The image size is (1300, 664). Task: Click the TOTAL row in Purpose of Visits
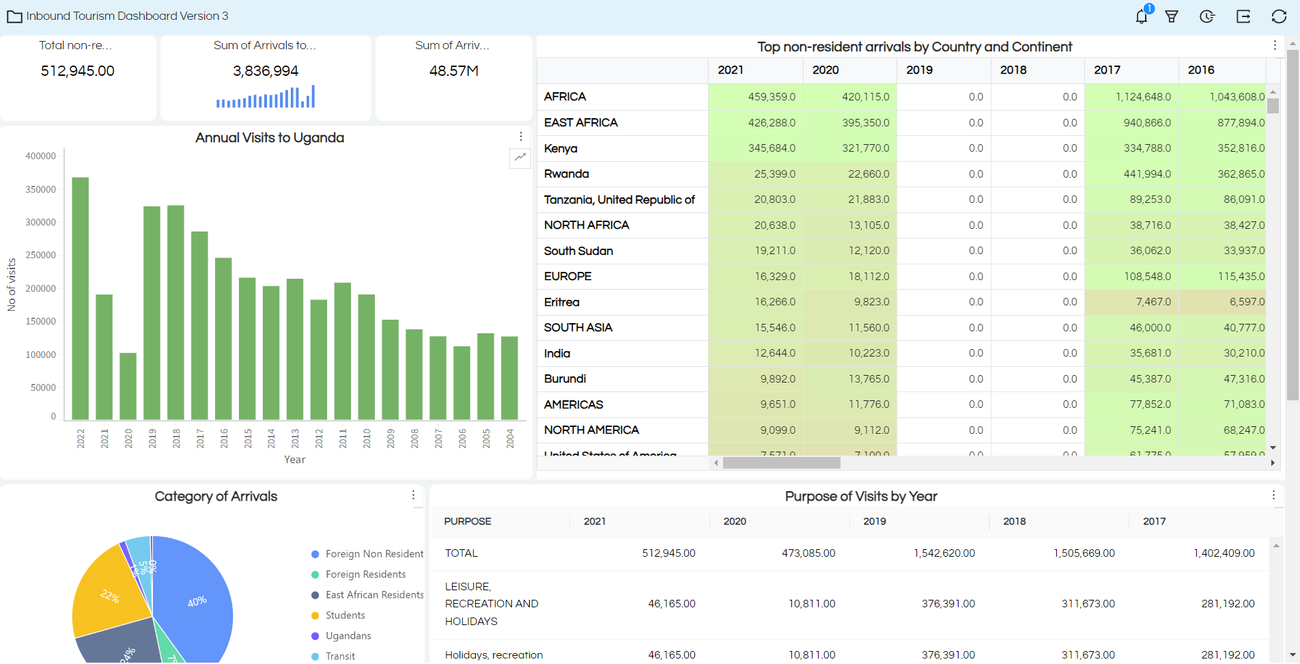850,553
